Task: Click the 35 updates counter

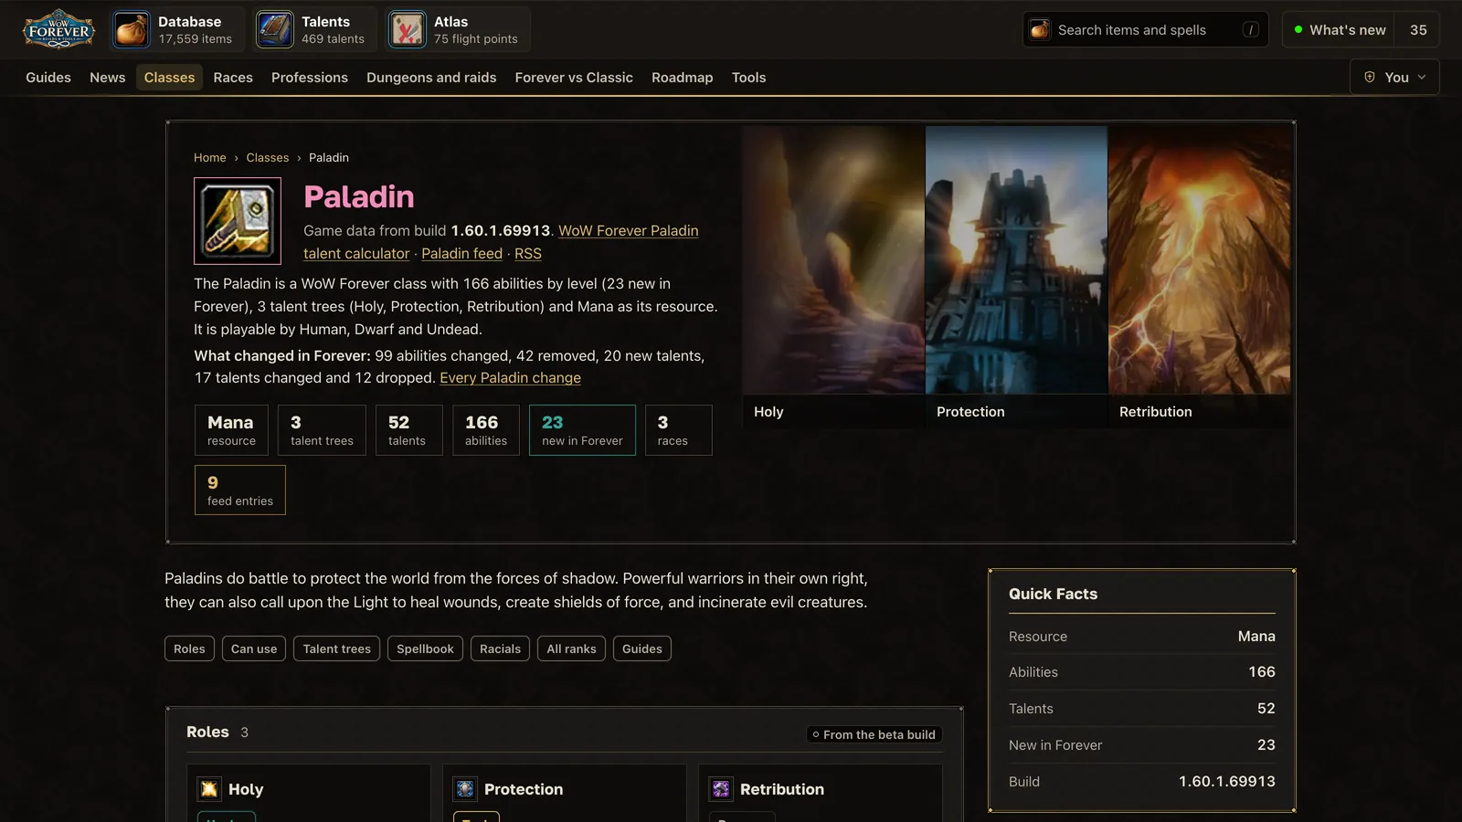Action: click(x=1418, y=30)
